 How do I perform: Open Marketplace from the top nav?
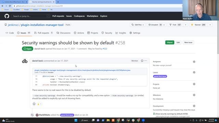pyautogui.click(x=92, y=16)
